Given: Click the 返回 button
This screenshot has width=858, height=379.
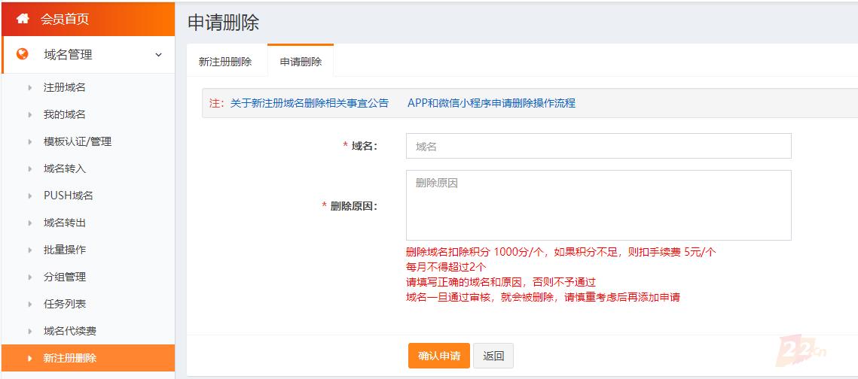Looking at the screenshot, I should tap(493, 356).
